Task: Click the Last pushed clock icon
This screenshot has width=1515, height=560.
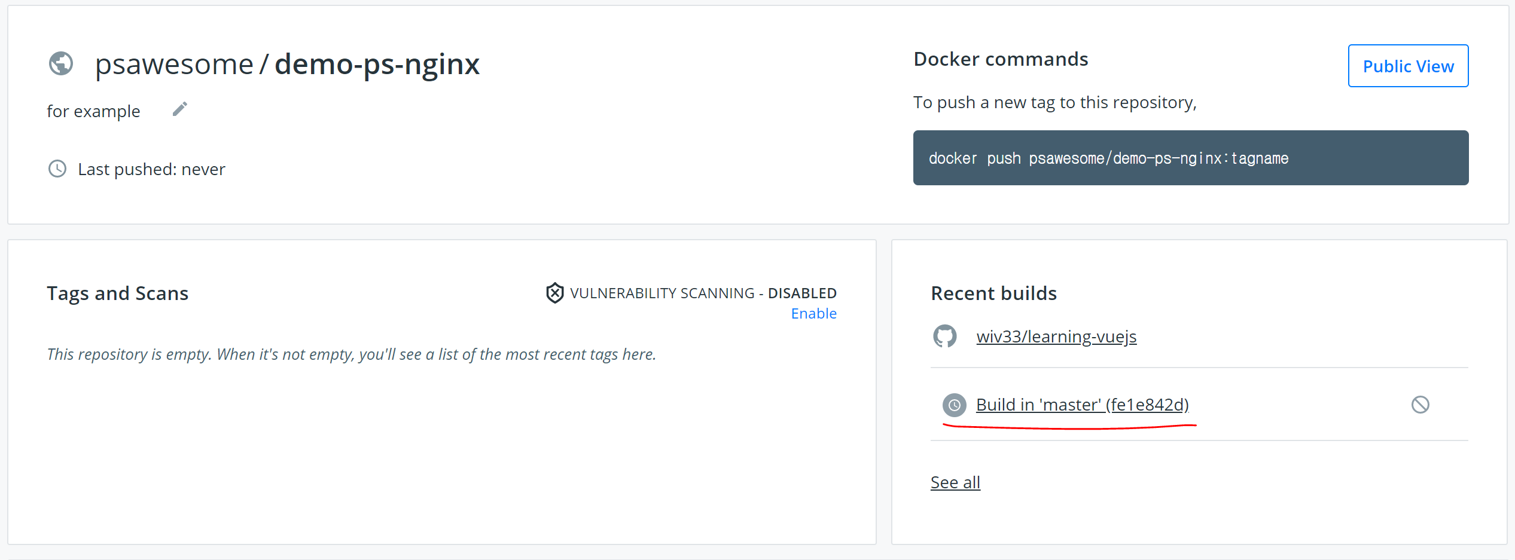Action: pyautogui.click(x=57, y=169)
